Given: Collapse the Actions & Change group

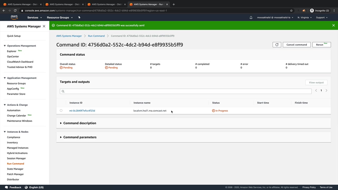Looking at the screenshot, I should tap(5, 105).
